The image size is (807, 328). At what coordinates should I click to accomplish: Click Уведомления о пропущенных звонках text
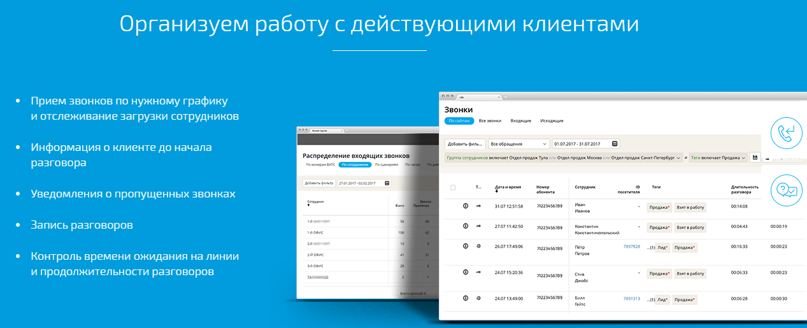[x=133, y=194]
